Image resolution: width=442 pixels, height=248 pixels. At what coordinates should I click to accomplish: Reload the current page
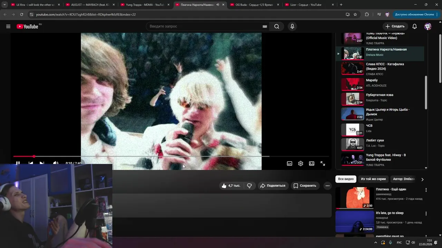[21, 14]
